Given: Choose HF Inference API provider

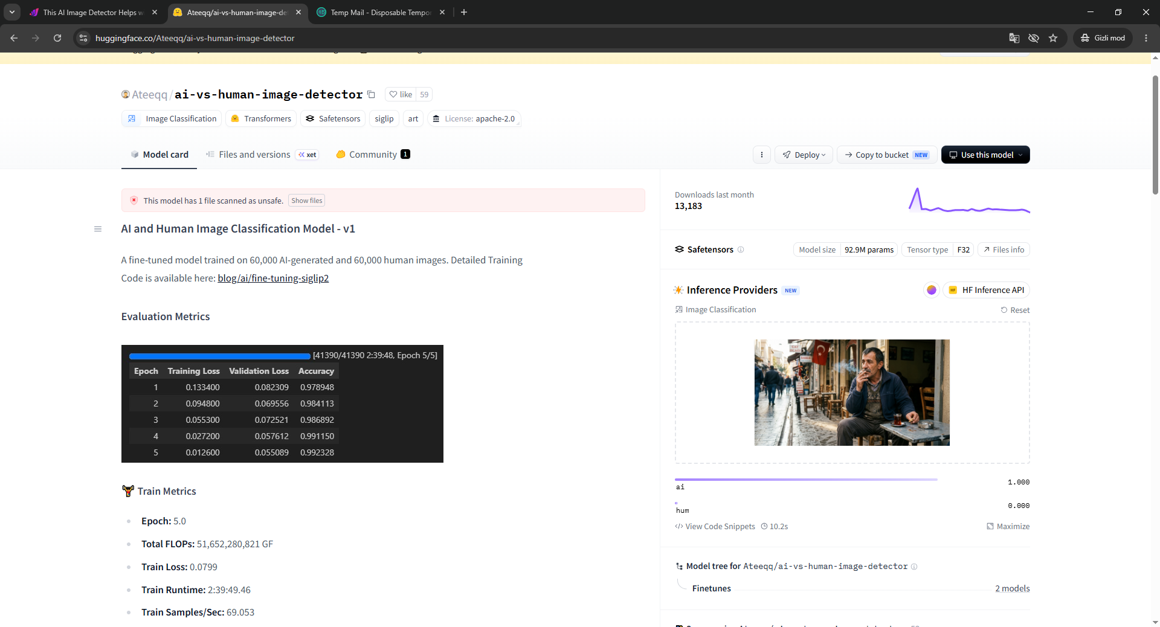Looking at the screenshot, I should 986,290.
